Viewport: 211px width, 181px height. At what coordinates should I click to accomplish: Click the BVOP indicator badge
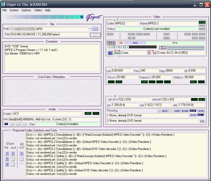click(146, 34)
